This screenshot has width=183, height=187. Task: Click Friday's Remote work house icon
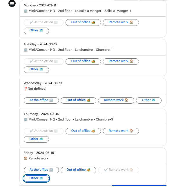[26, 158]
